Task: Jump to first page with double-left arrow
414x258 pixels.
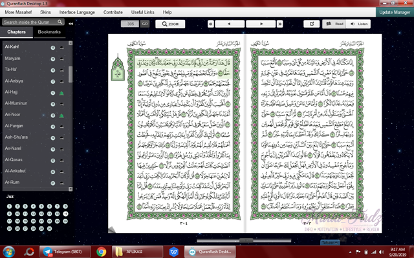Action: click(x=210, y=24)
